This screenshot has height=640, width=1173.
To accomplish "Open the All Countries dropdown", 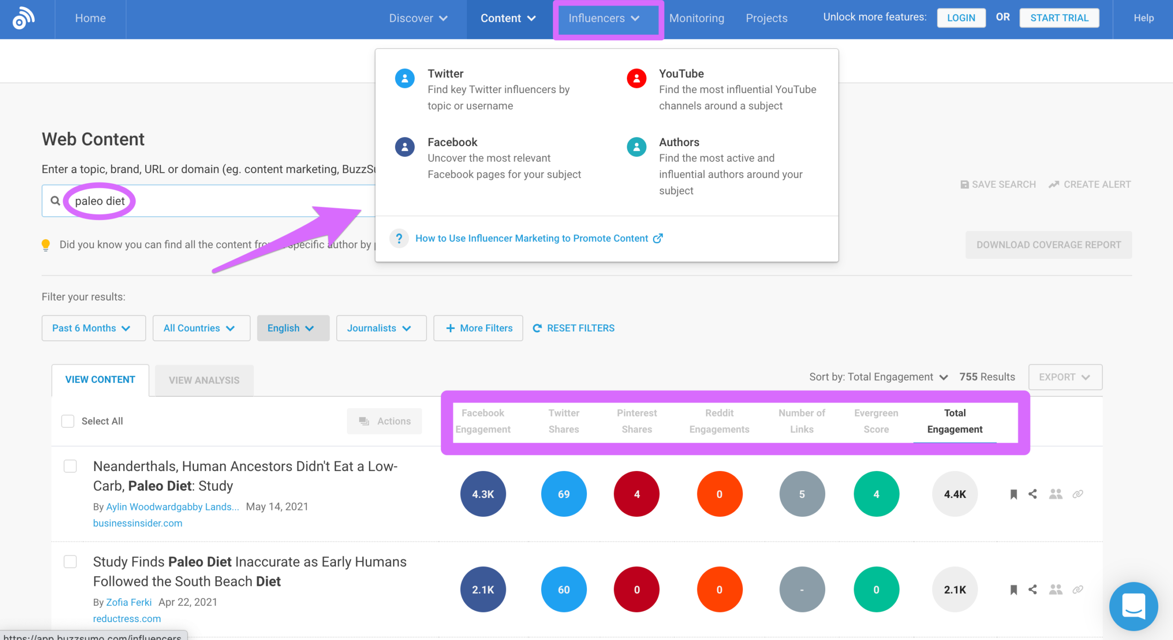I will coord(201,328).
